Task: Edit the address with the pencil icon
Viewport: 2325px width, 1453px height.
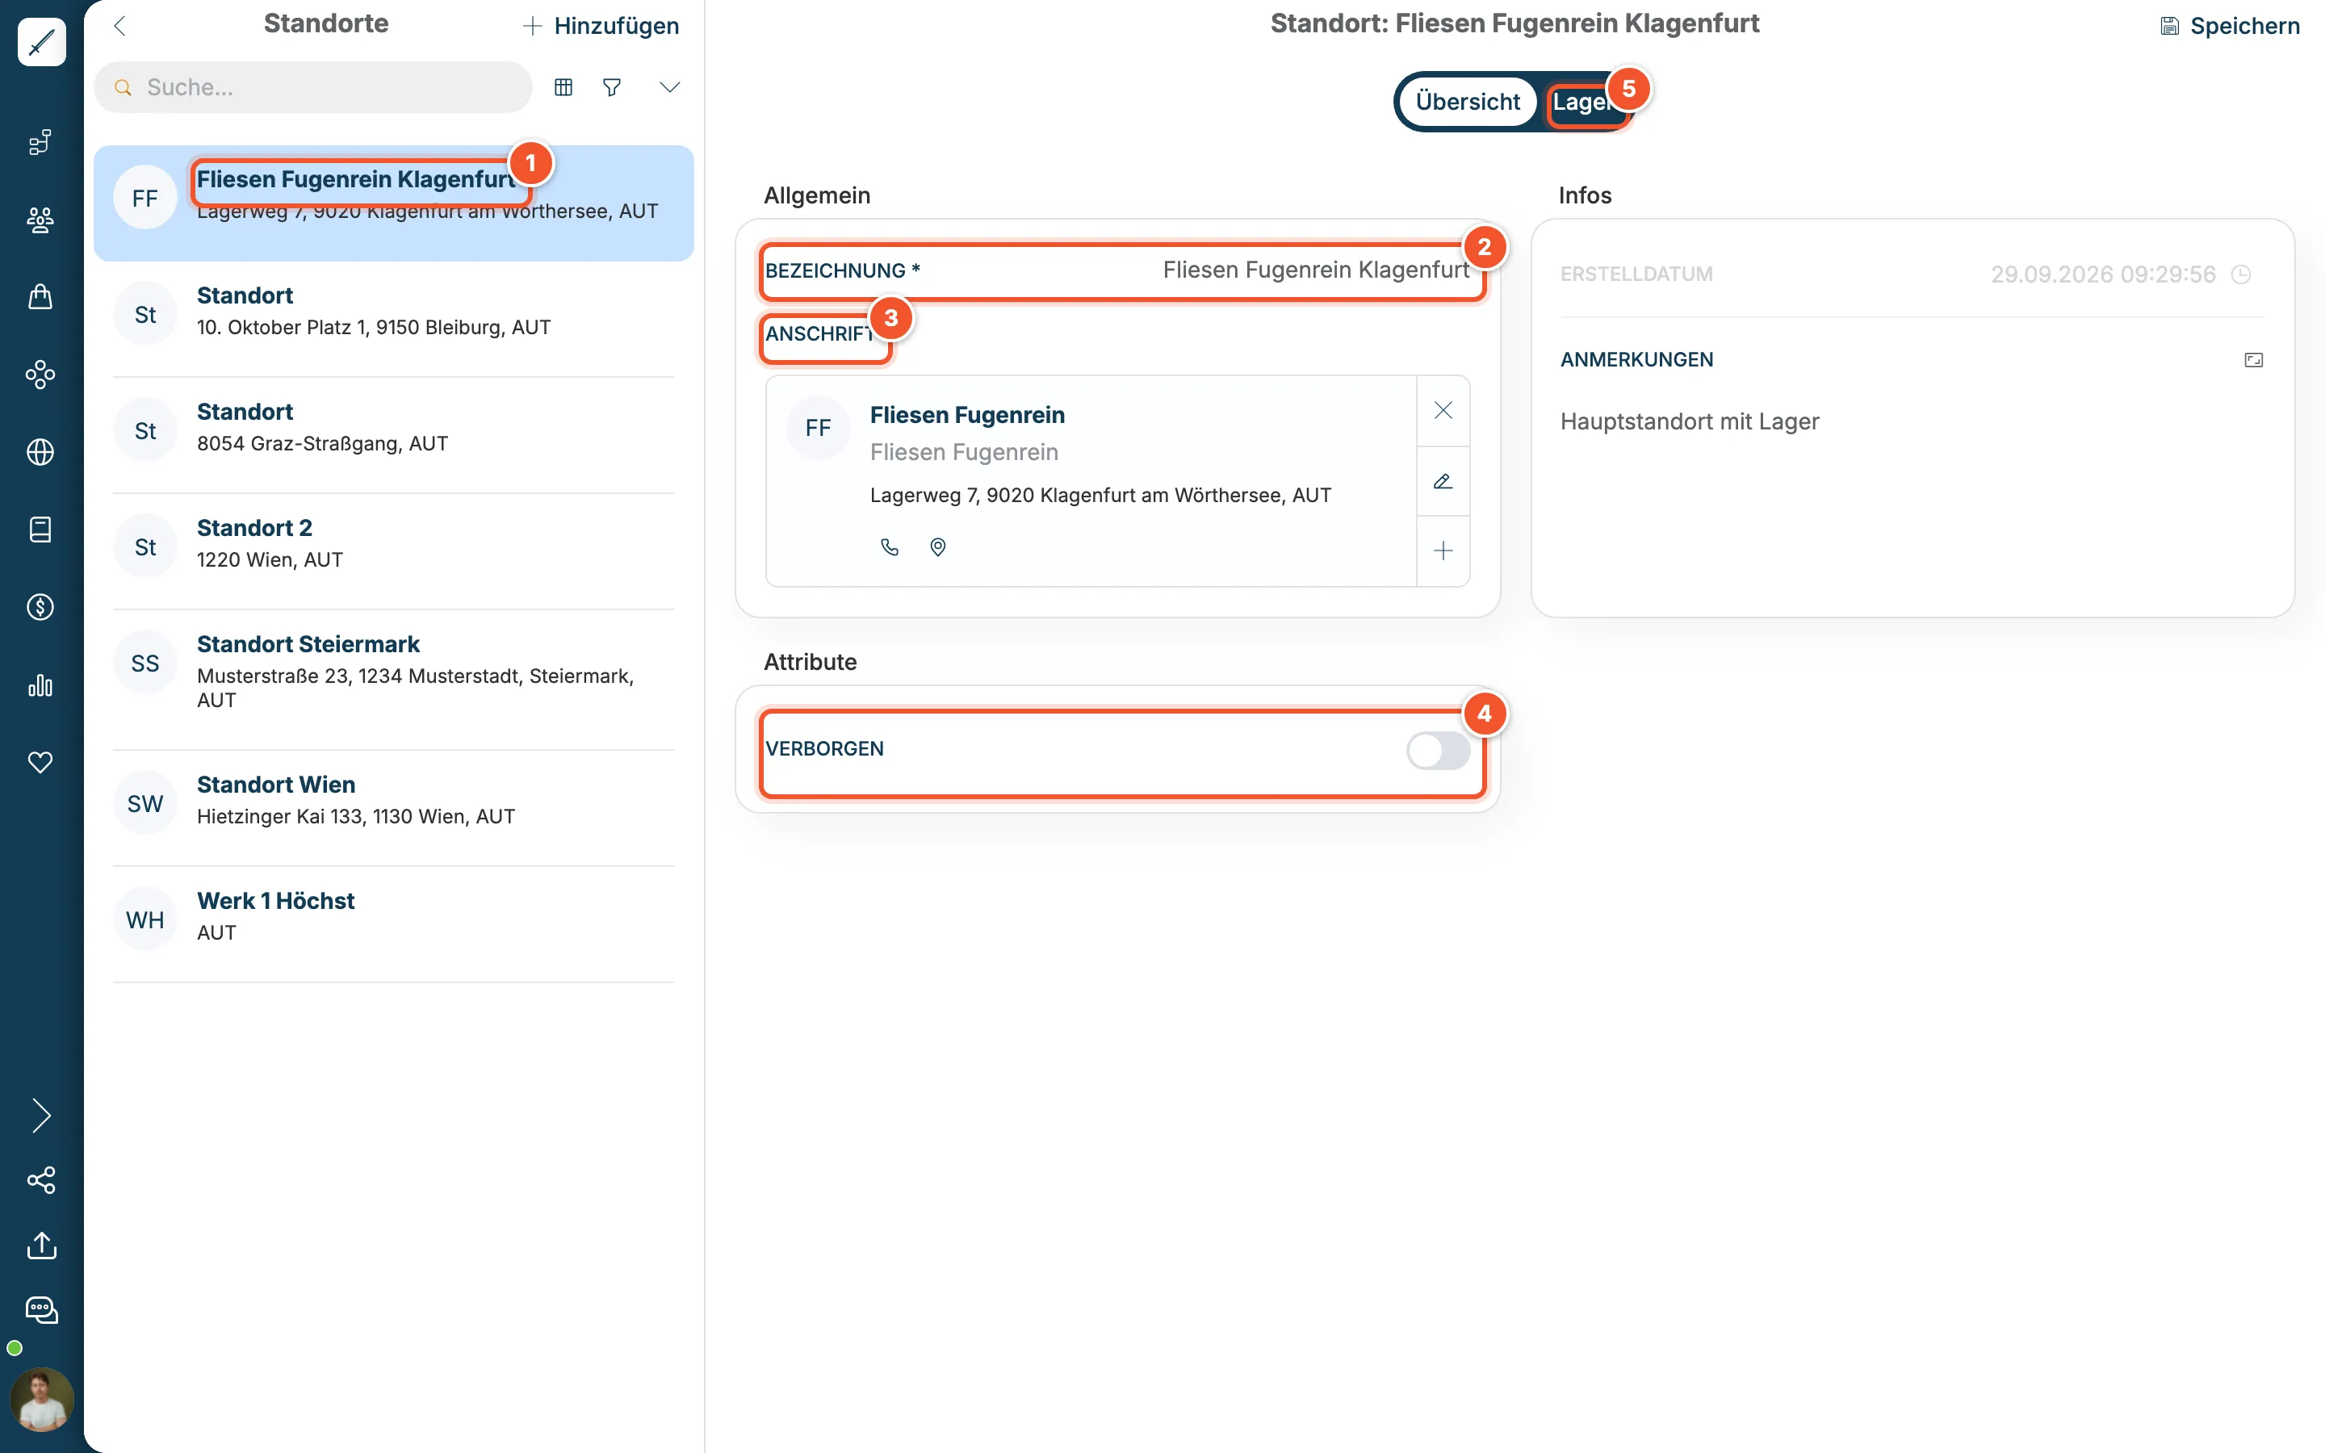Action: [x=1443, y=481]
